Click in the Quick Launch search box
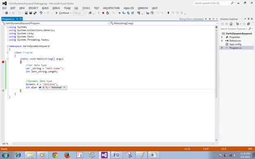The image size is (255, 159). 212,3
